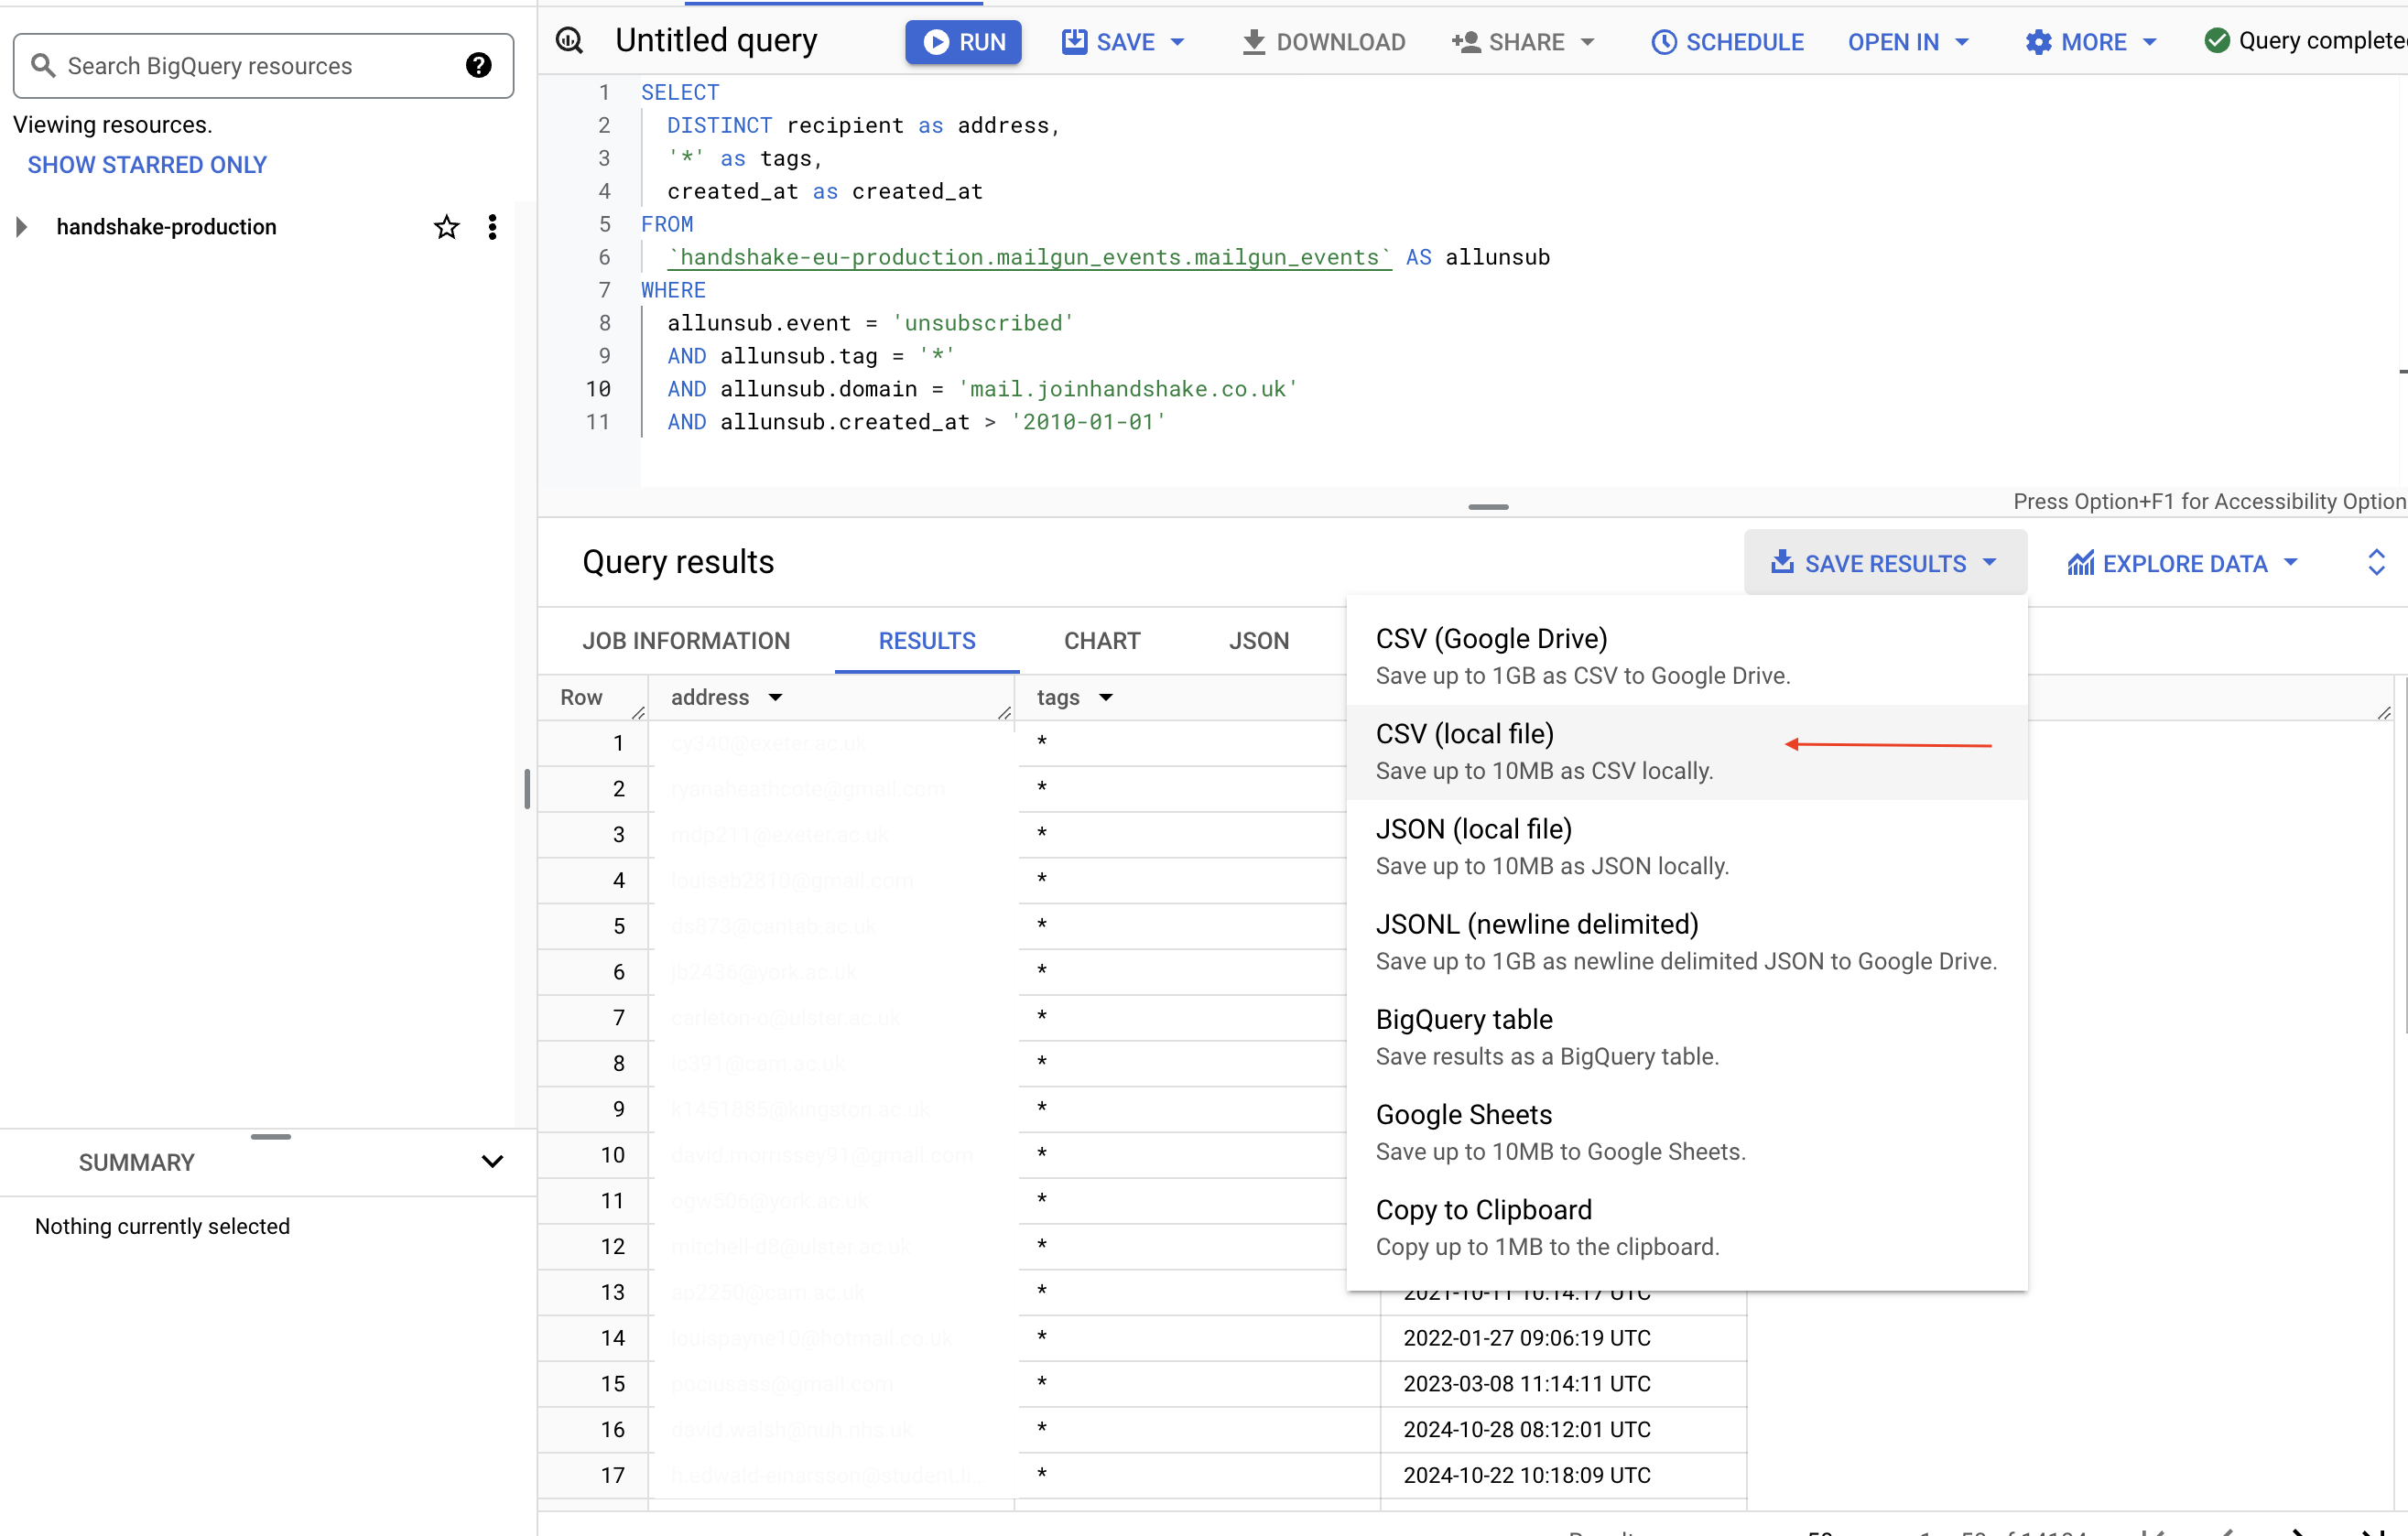
Task: Open the address column dropdown arrow
Action: pyautogui.click(x=776, y=697)
